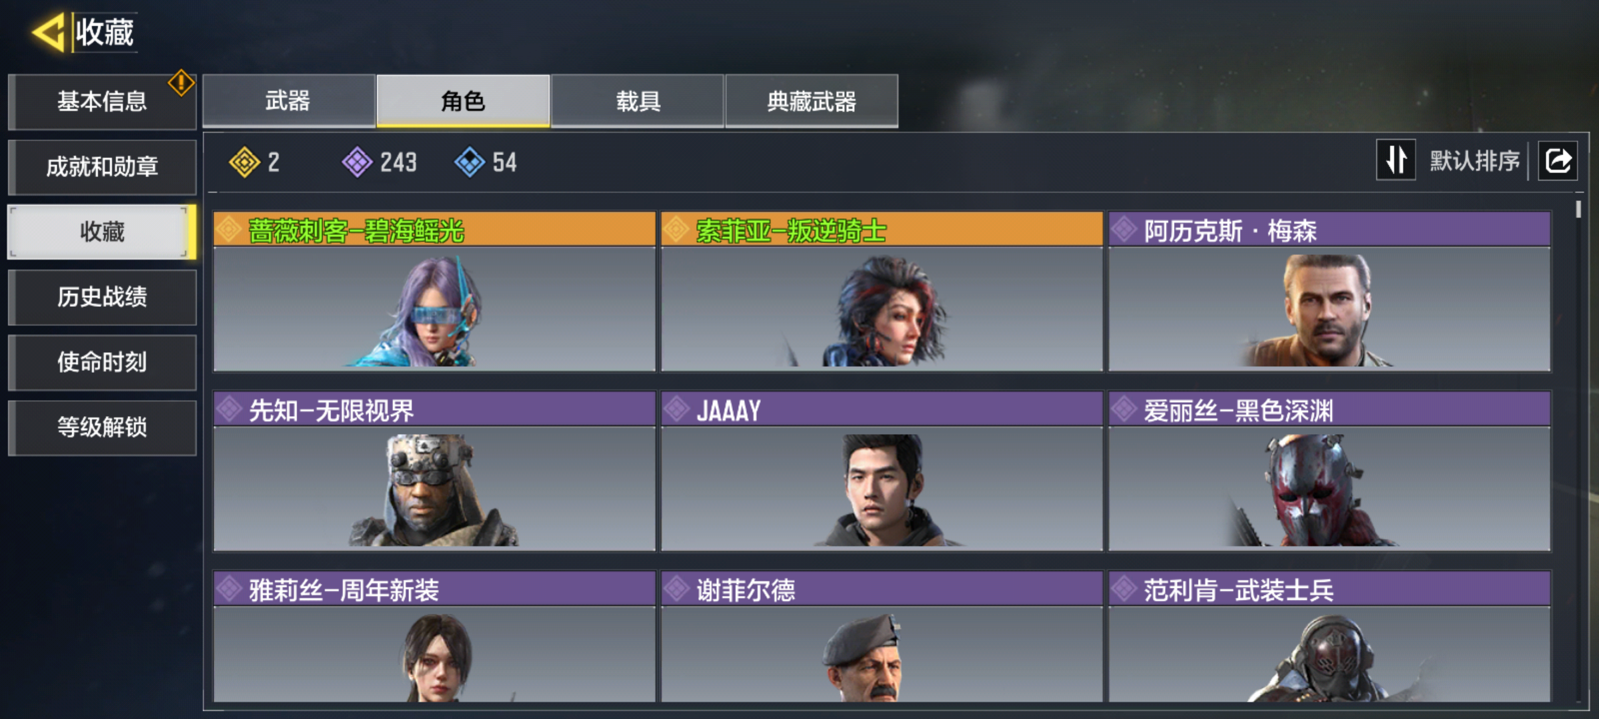Open the 默认排序 sort dropdown
Image resolution: width=1599 pixels, height=719 pixels.
[1474, 161]
